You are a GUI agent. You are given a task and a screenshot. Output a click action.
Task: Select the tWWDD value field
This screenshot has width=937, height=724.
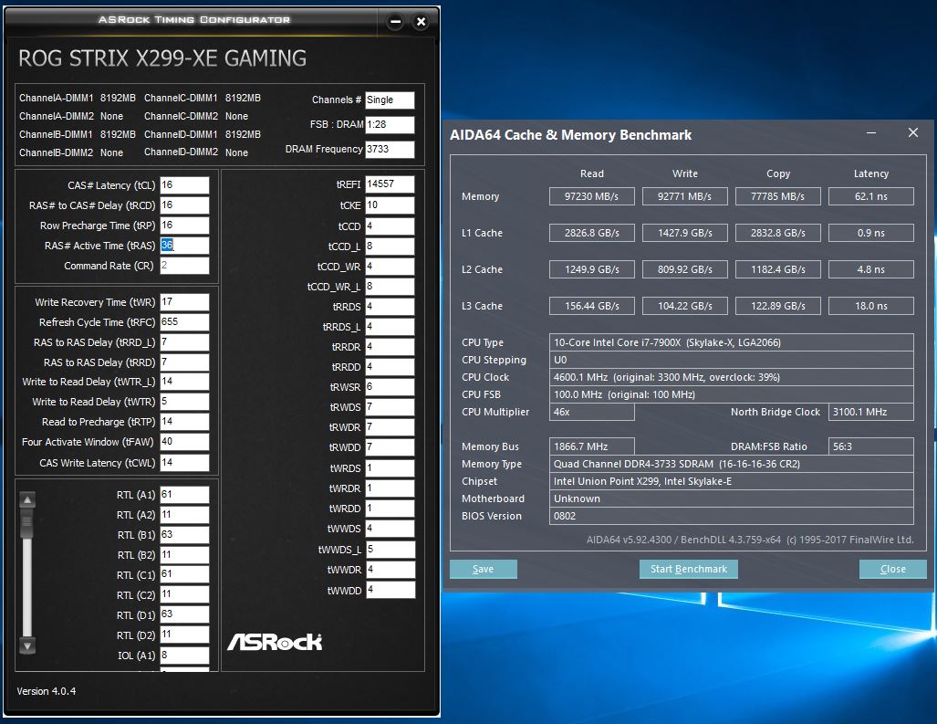tap(390, 590)
